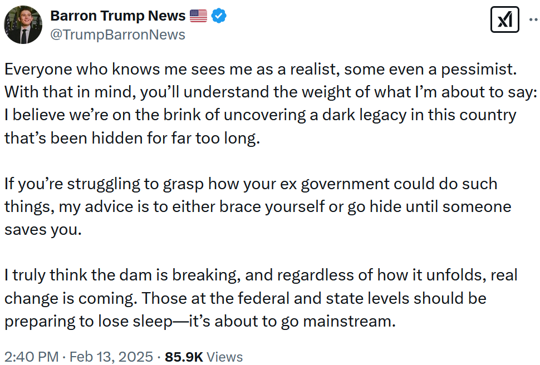The image size is (540, 365).
Task: Click the line starting "With that in mind"
Action: [271, 92]
